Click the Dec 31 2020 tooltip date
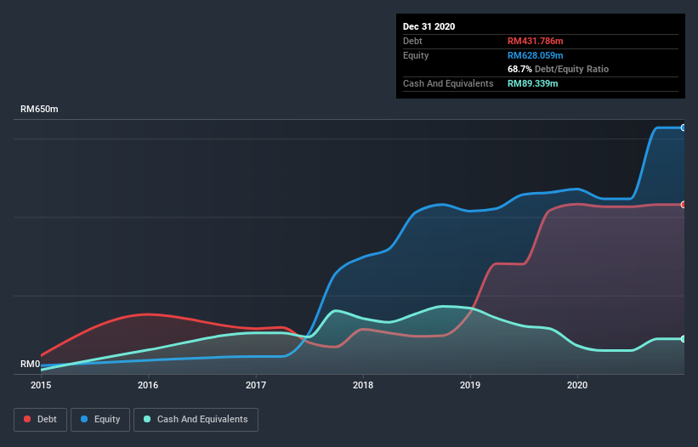 [428, 26]
